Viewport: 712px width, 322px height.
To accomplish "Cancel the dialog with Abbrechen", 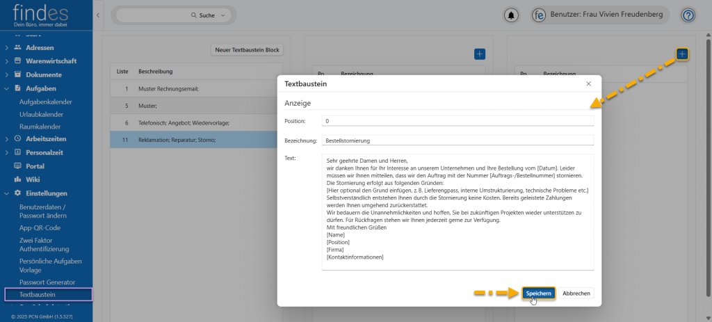I will [576, 293].
